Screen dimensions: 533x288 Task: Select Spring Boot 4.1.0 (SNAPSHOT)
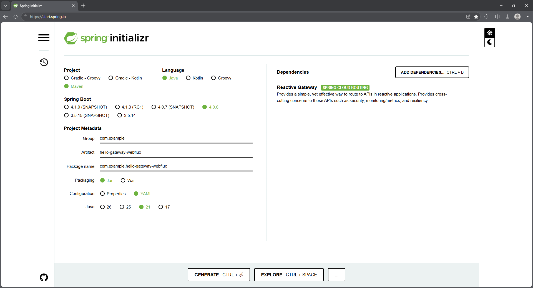coord(86,107)
